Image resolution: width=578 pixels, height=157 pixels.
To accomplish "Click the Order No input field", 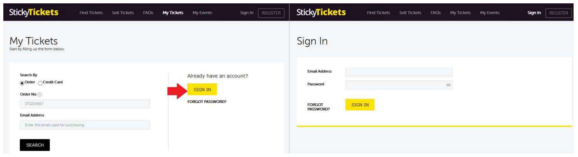I will tap(85, 104).
